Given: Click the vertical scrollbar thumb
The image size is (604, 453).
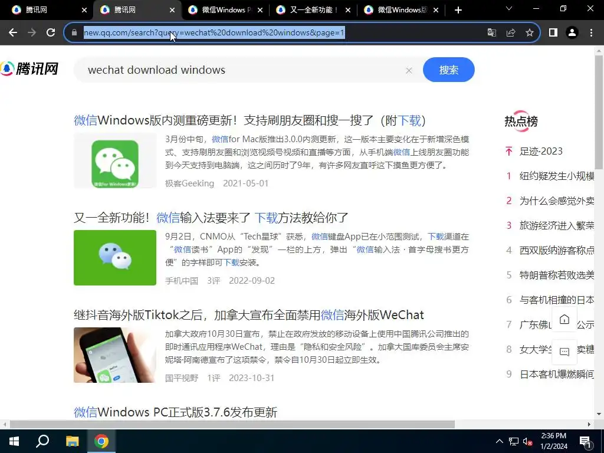Looking at the screenshot, I should [x=599, y=111].
